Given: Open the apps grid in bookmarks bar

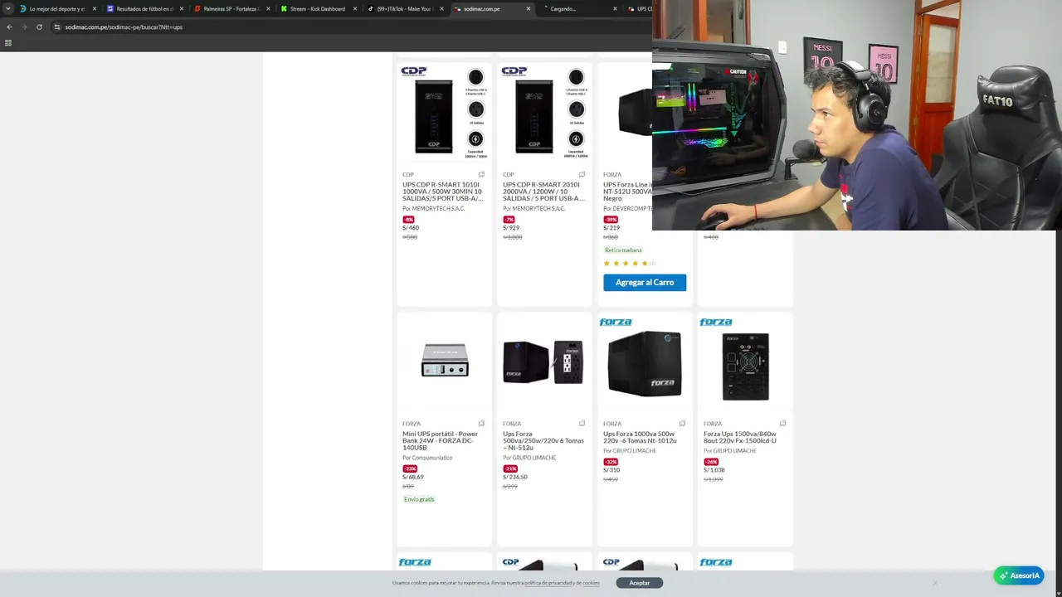Looking at the screenshot, I should (8, 43).
